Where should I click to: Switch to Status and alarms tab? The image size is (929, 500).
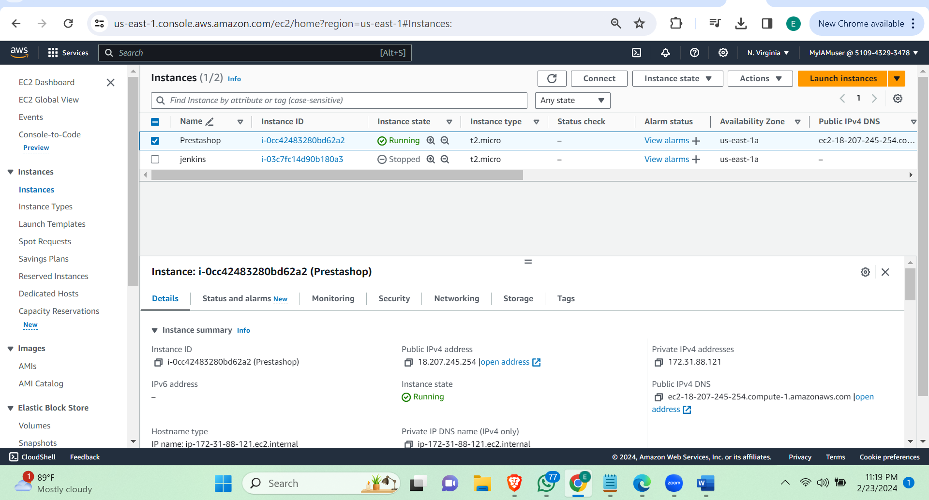[245, 299]
